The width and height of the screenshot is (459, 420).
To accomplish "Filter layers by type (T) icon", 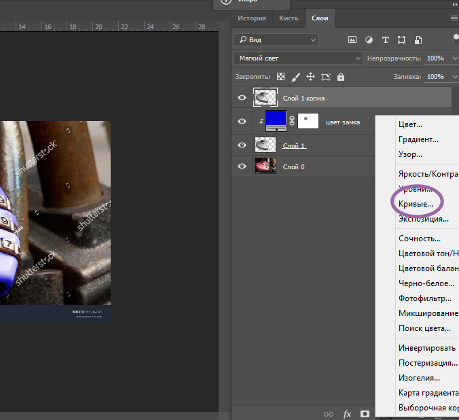I will tap(386, 40).
